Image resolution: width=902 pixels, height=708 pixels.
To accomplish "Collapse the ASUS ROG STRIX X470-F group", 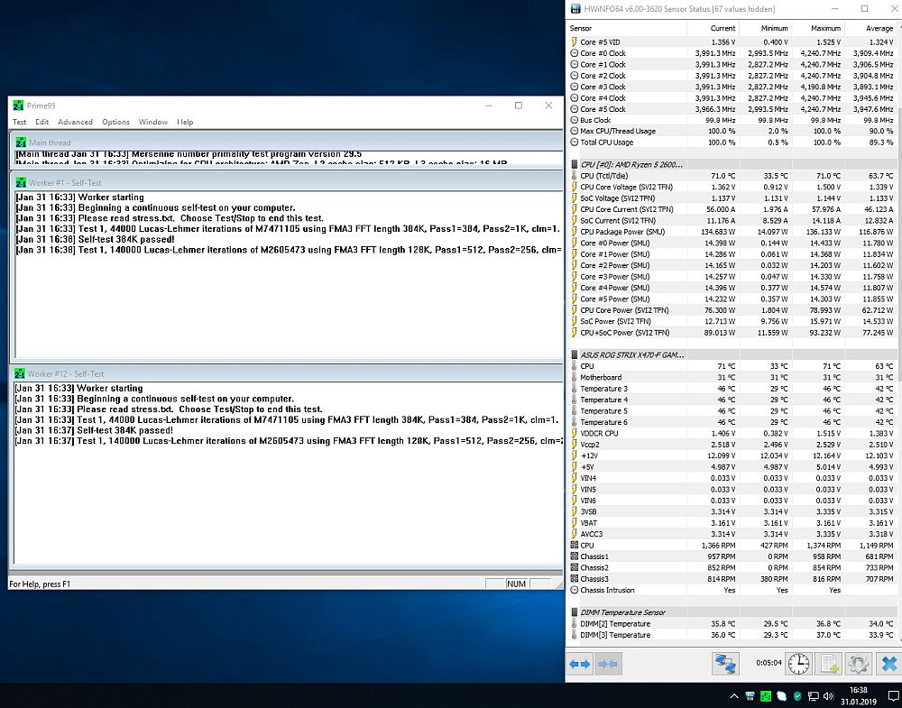I will coord(574,354).
